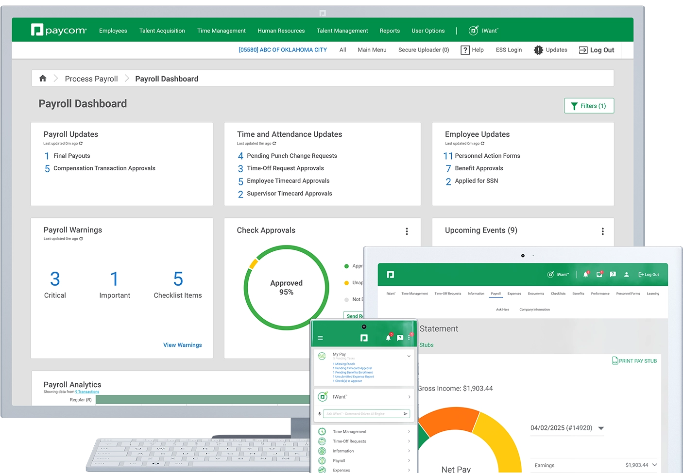Viewport: 683px width, 473px height.
Task: Tap the microphone icon beside Ask IWant
Action: [320, 414]
